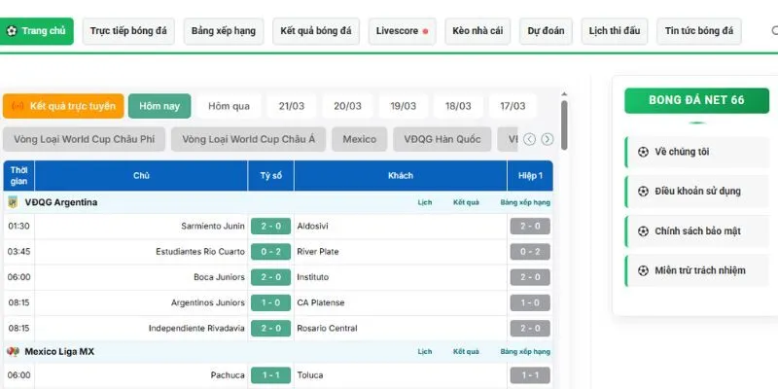Image resolution: width=778 pixels, height=389 pixels.
Task: Toggle Kết quả trực tuyến live results
Action: click(63, 106)
